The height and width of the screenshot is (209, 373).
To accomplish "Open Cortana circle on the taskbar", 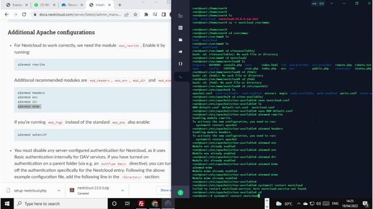I will (114, 204).
